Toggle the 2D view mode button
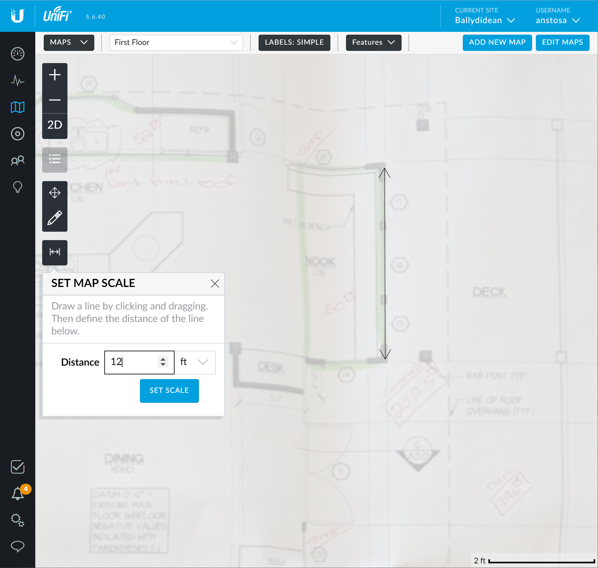Viewport: 598px width, 568px height. click(x=55, y=125)
